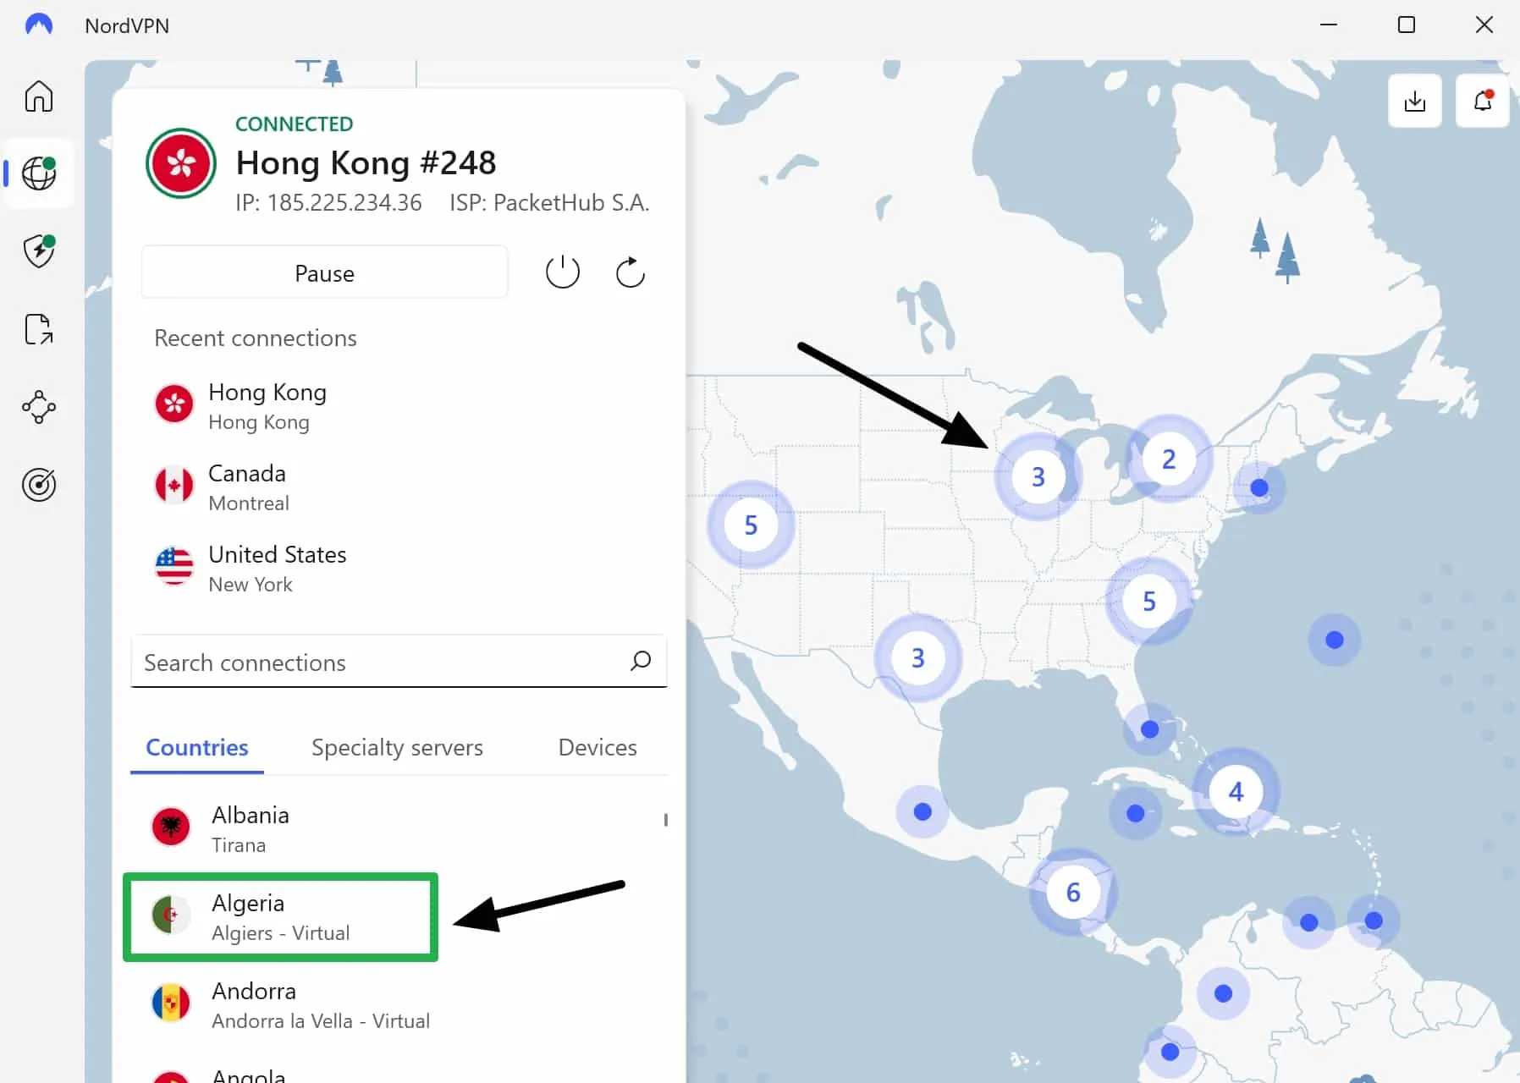Open the Home icon in the sidebar
Viewport: 1520px width, 1083px height.
[39, 96]
